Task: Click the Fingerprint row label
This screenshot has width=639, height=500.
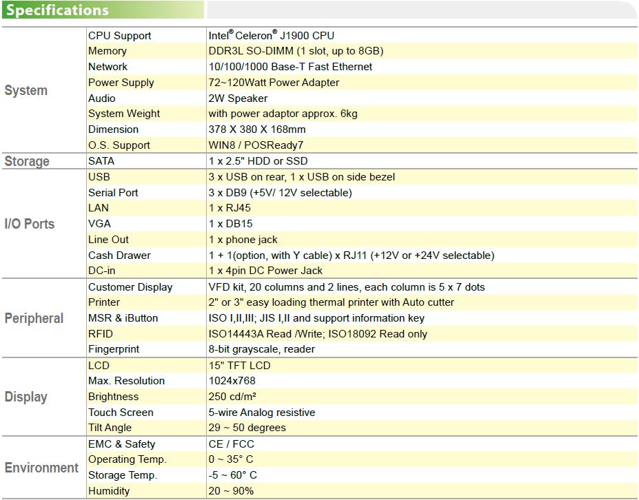Action: coord(114,349)
